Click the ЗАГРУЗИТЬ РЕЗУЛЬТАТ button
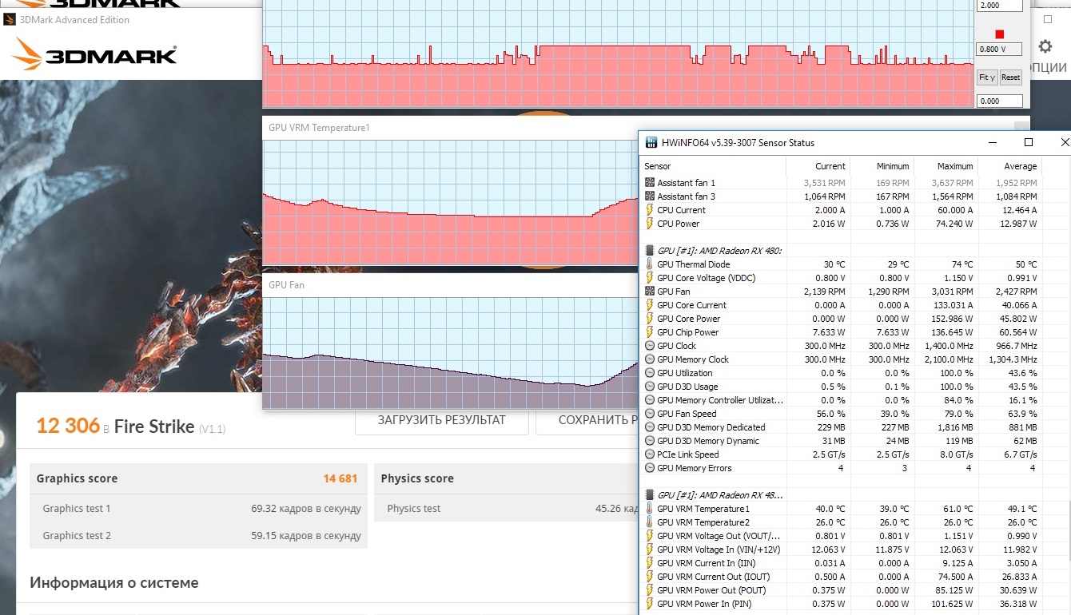Screen dimensions: 1071x615 (442, 420)
